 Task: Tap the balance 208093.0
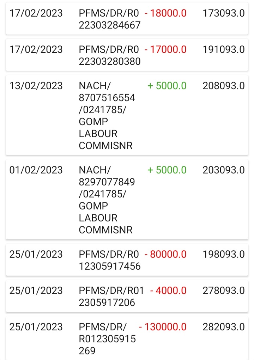point(223,86)
